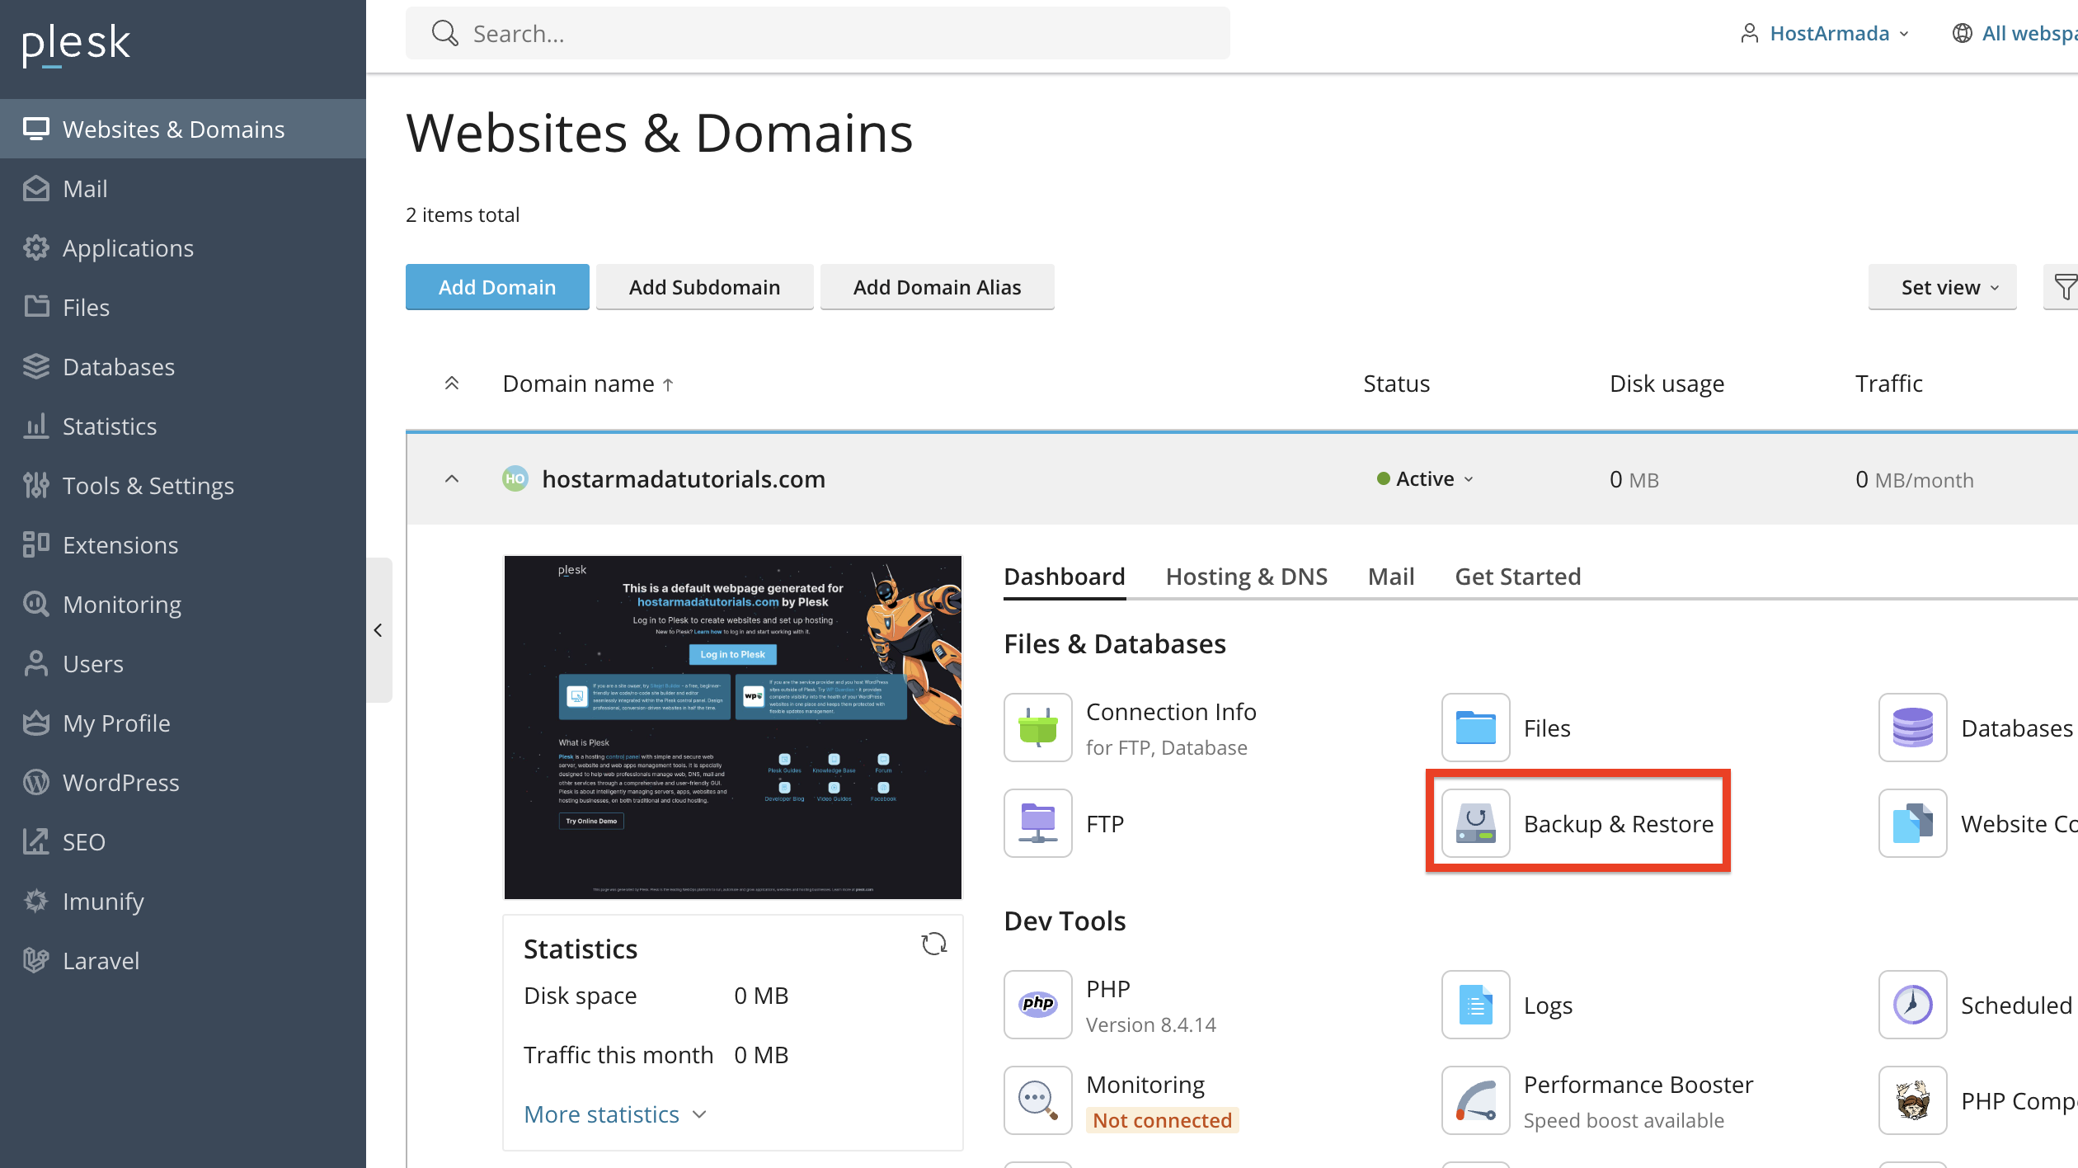The width and height of the screenshot is (2078, 1168).
Task: Refresh the Statistics panel
Action: [x=933, y=944]
